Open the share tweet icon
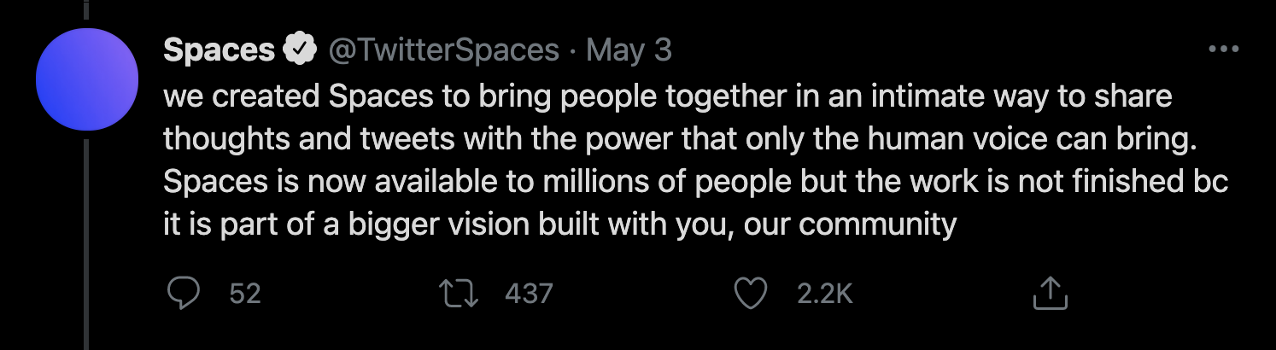 click(1051, 294)
